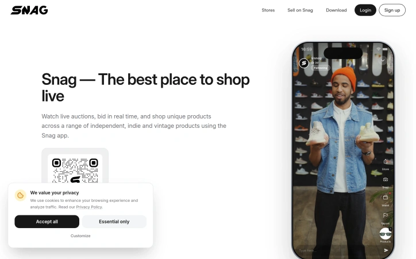416x259 pixels.
Task: Open the Products sunglasses thumbnail
Action: point(386,234)
